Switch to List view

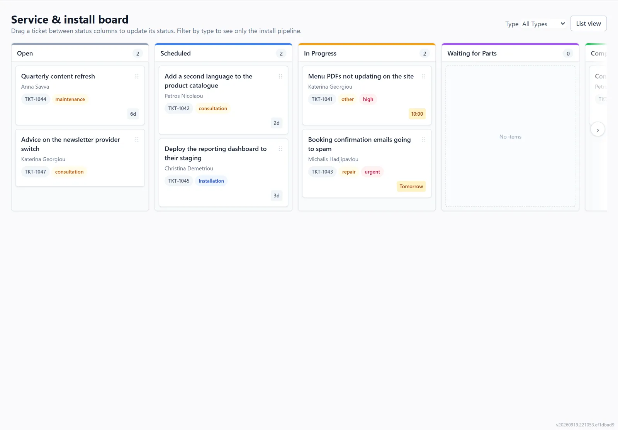pos(588,24)
